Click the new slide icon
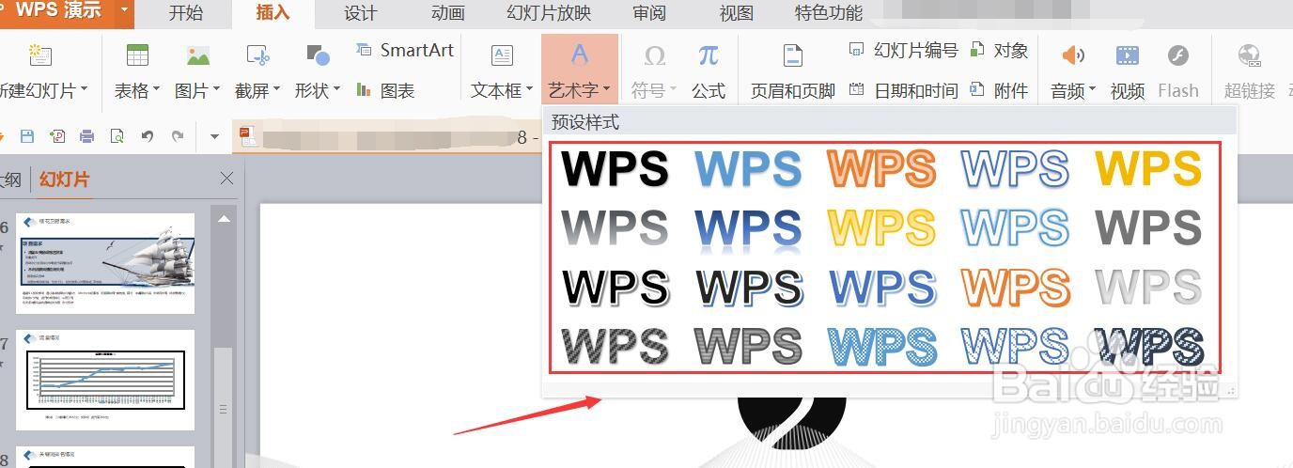This screenshot has width=1293, height=468. click(39, 55)
